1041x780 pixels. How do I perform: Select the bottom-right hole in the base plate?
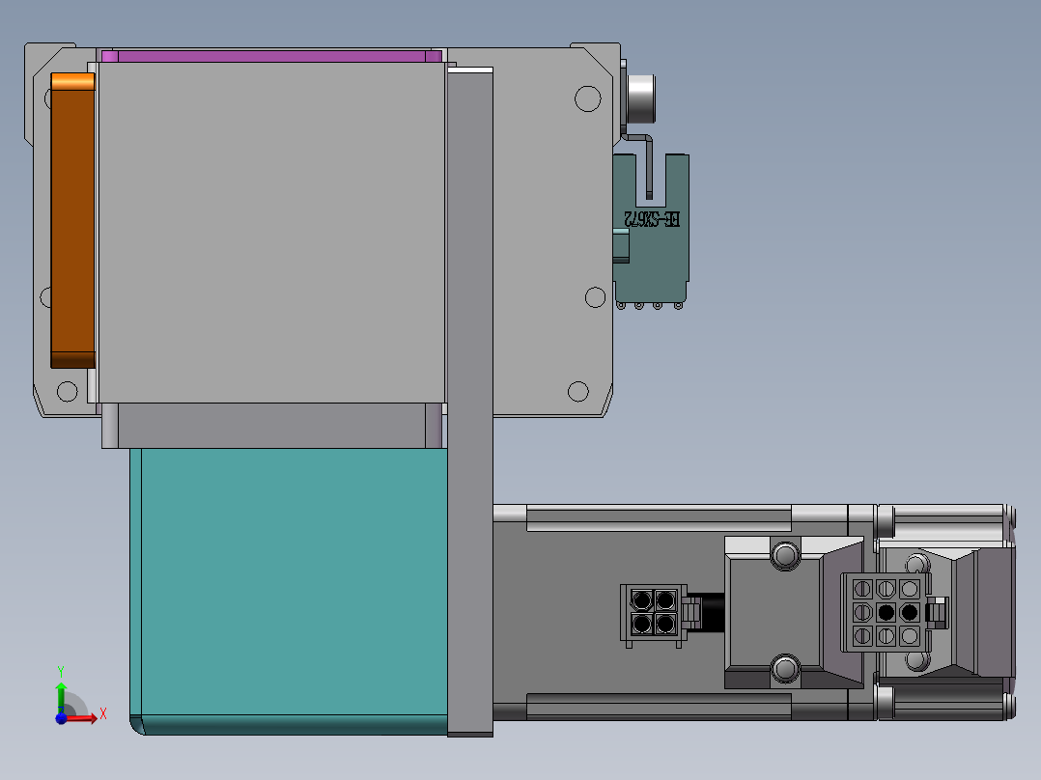578,391
